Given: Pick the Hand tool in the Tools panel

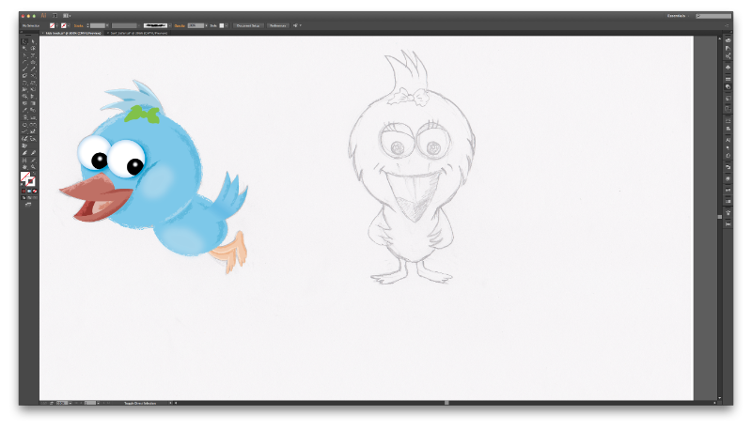Looking at the screenshot, I should tap(24, 166).
